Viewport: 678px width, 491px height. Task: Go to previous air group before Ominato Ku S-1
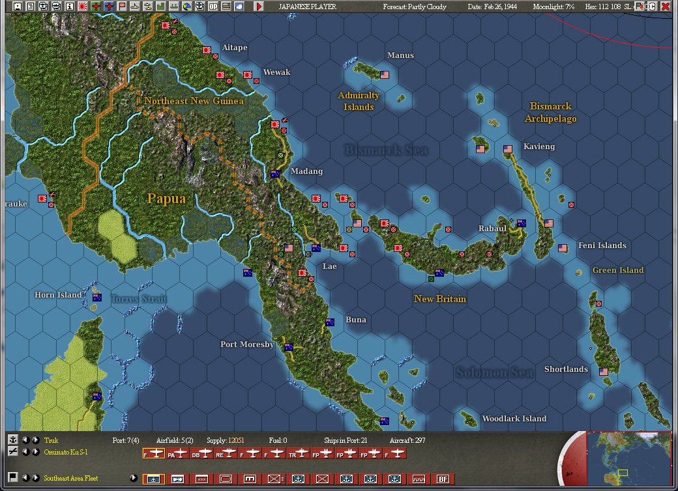(x=26, y=452)
